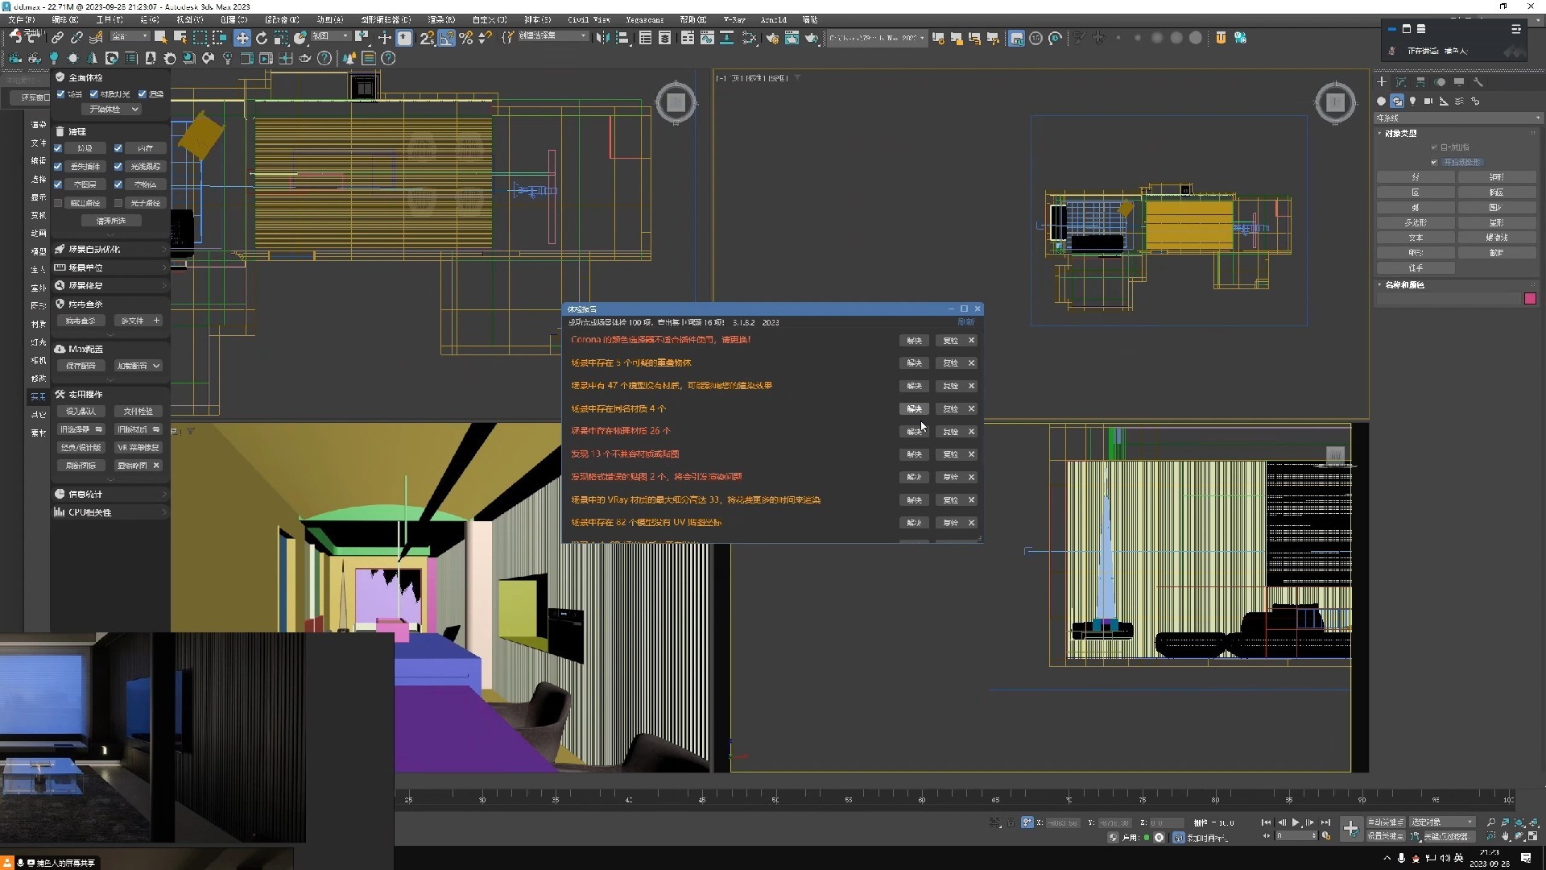Enable the 输出路径 checkbox
The width and height of the screenshot is (1546, 870).
click(x=58, y=203)
